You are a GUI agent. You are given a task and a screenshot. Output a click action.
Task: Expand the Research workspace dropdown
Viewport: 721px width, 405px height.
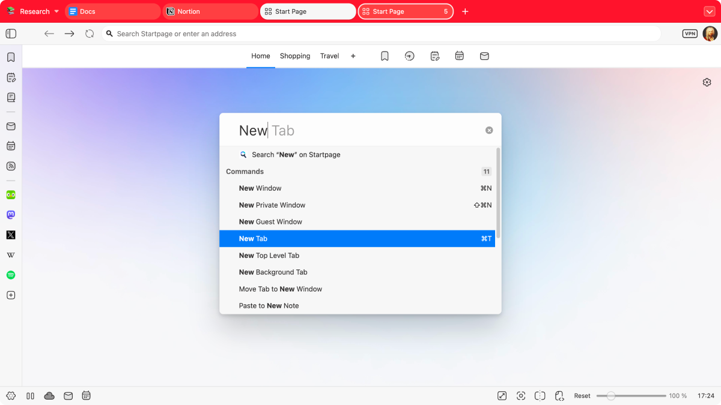click(56, 11)
